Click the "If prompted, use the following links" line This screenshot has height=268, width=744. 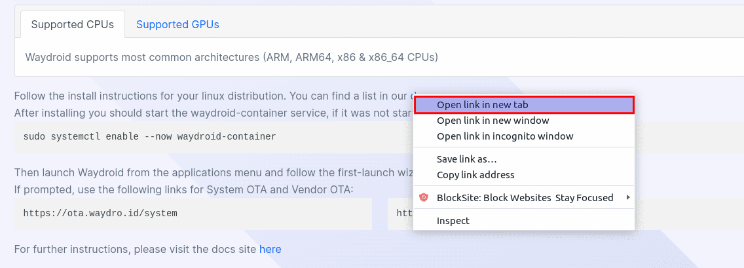coord(184,190)
